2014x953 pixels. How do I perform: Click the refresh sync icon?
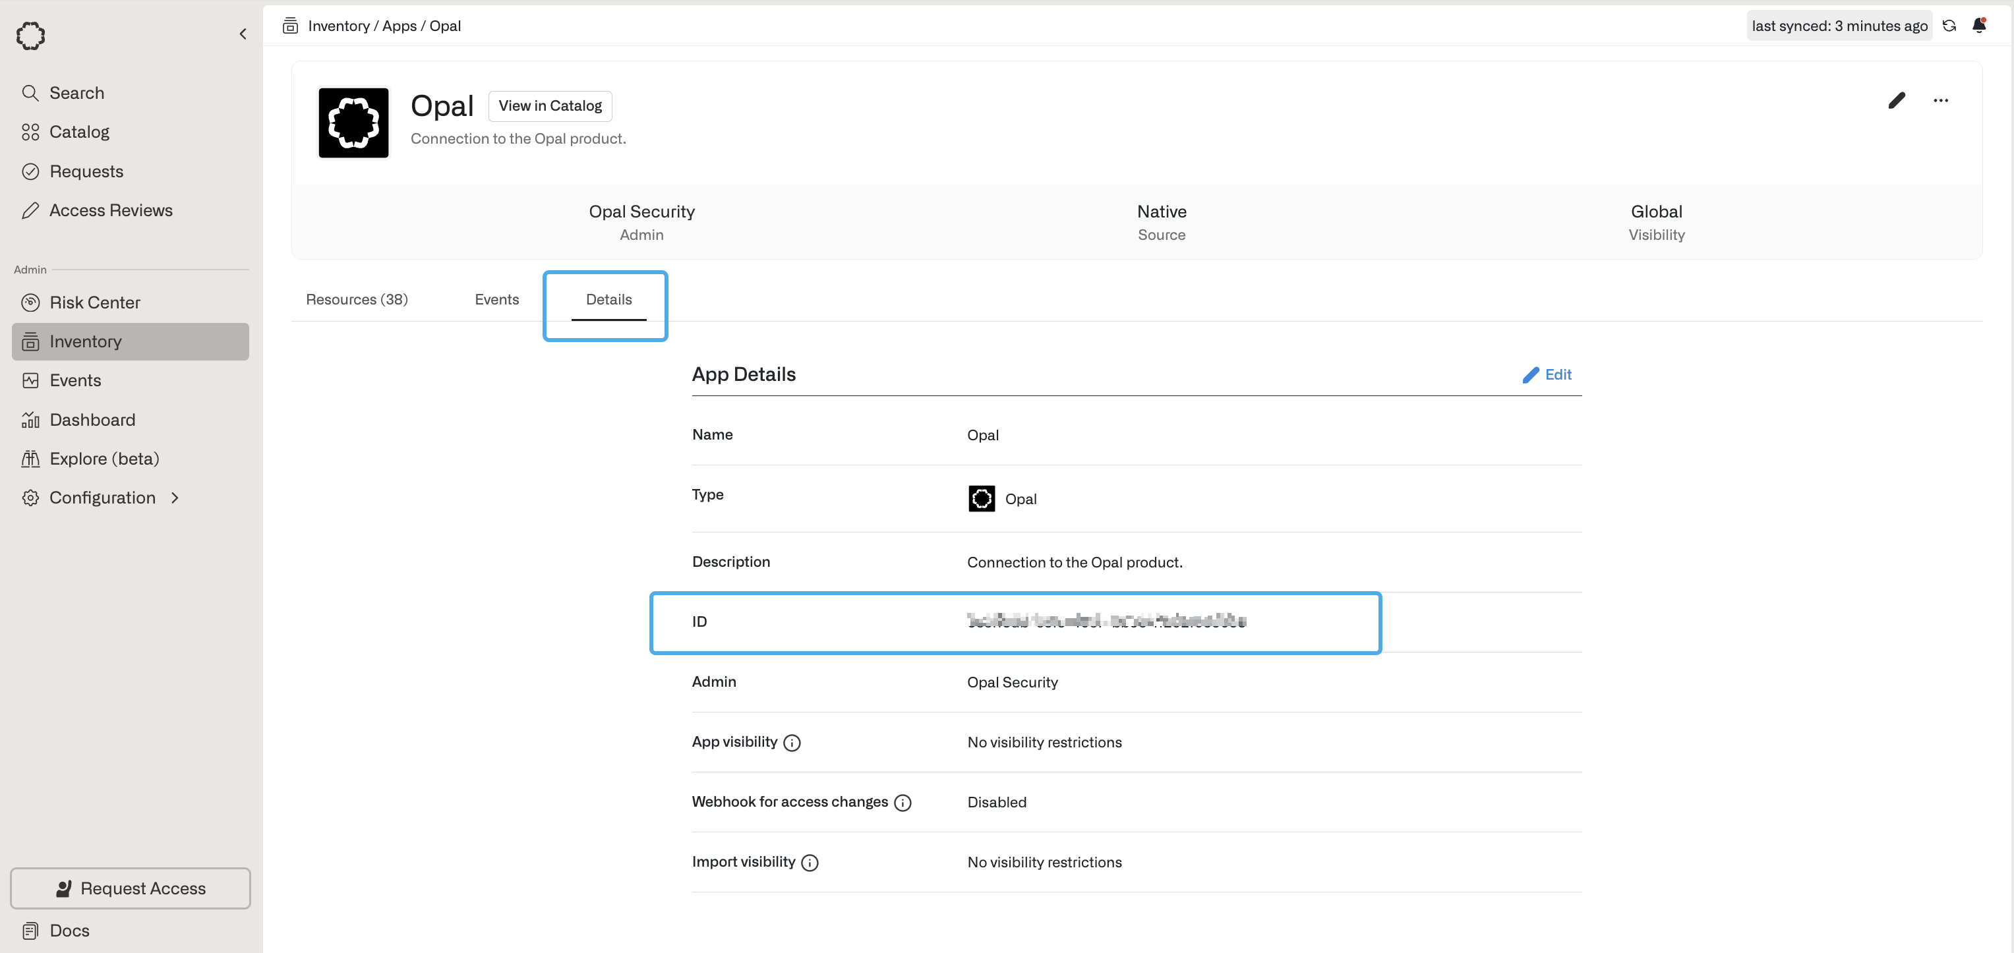pyautogui.click(x=1949, y=26)
